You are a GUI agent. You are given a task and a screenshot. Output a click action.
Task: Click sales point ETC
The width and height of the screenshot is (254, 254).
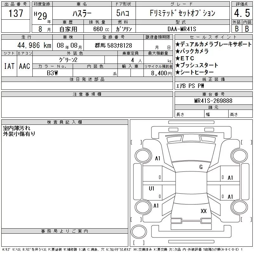(x=185, y=58)
